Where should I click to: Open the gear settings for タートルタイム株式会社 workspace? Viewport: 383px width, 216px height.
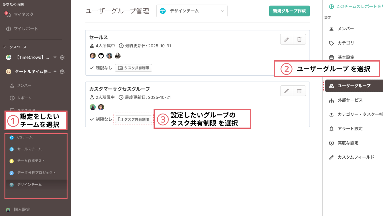pos(62,71)
